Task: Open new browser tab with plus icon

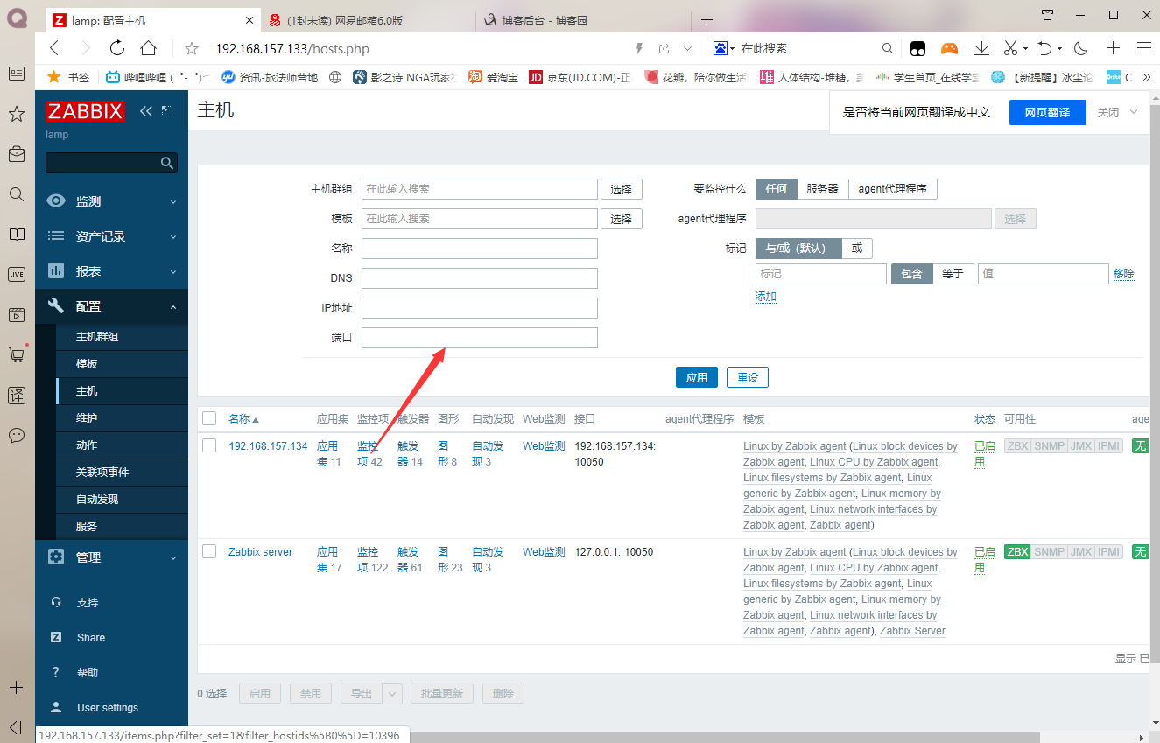Action: [x=707, y=19]
